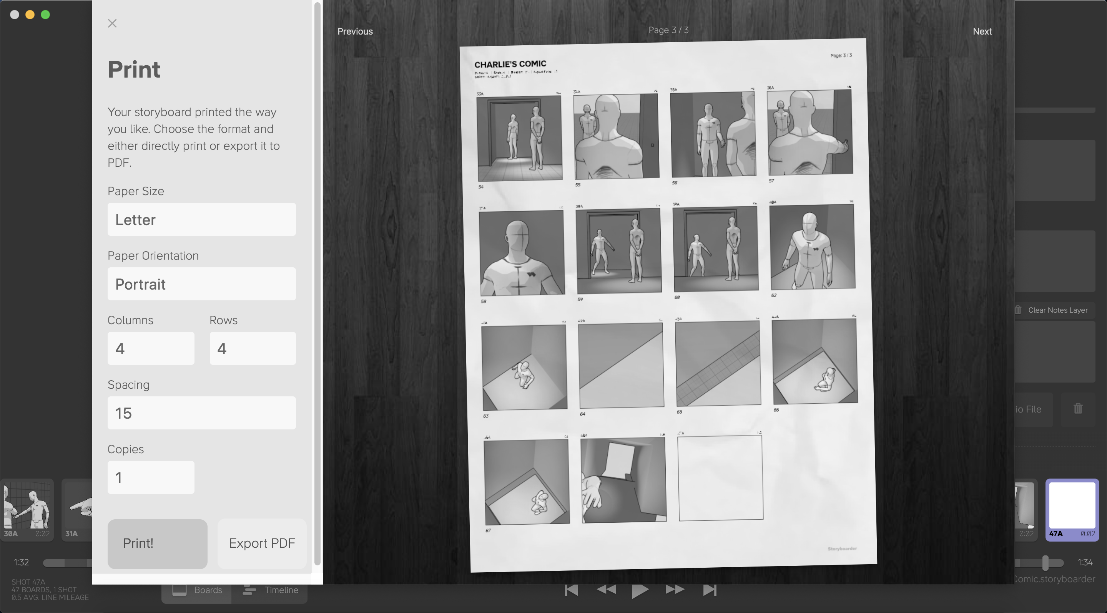The image size is (1107, 613).
Task: Start playback with the play icon
Action: [x=640, y=591]
